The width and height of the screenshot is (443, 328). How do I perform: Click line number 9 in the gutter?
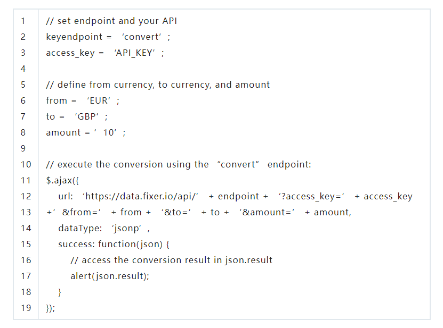[x=23, y=148]
